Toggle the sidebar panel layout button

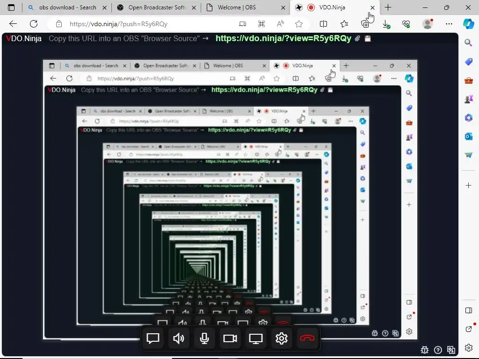[x=468, y=310]
